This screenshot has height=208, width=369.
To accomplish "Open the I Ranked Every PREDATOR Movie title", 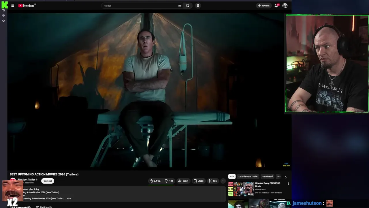I will click(268, 185).
